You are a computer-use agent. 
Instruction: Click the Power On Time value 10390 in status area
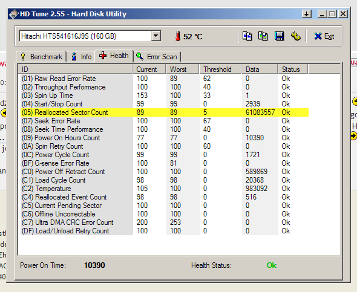point(94,265)
